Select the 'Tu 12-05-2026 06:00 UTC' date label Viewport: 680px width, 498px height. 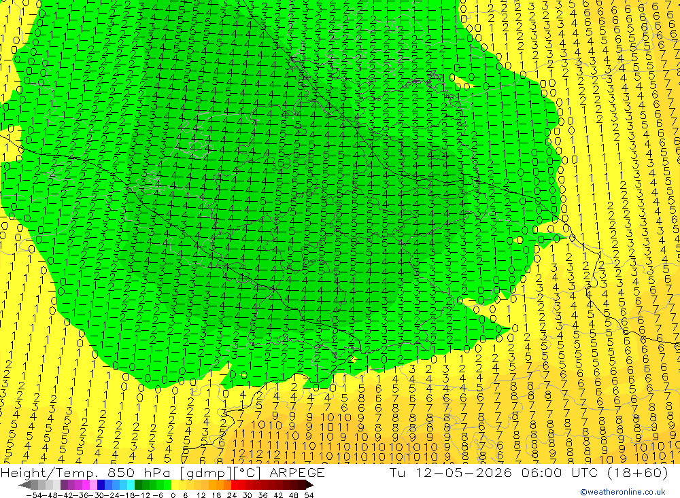494,472
